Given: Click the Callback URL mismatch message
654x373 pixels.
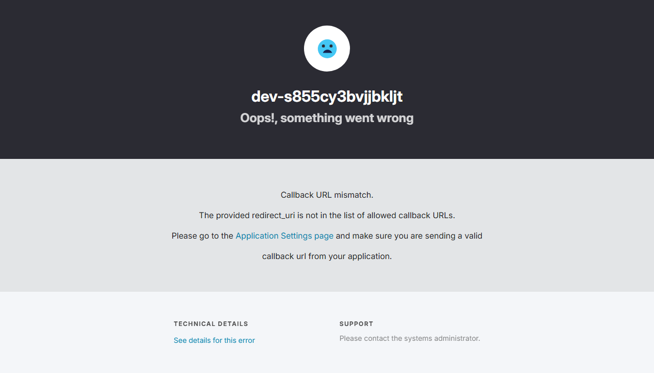Looking at the screenshot, I should (x=327, y=195).
